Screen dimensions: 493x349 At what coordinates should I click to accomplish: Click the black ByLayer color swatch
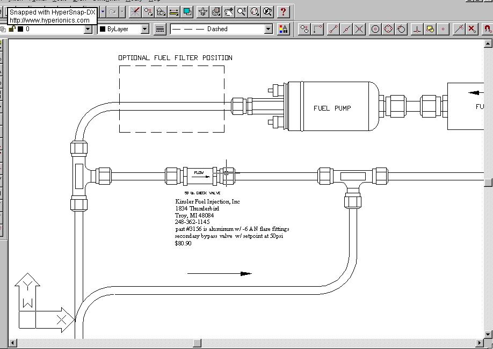coord(103,29)
